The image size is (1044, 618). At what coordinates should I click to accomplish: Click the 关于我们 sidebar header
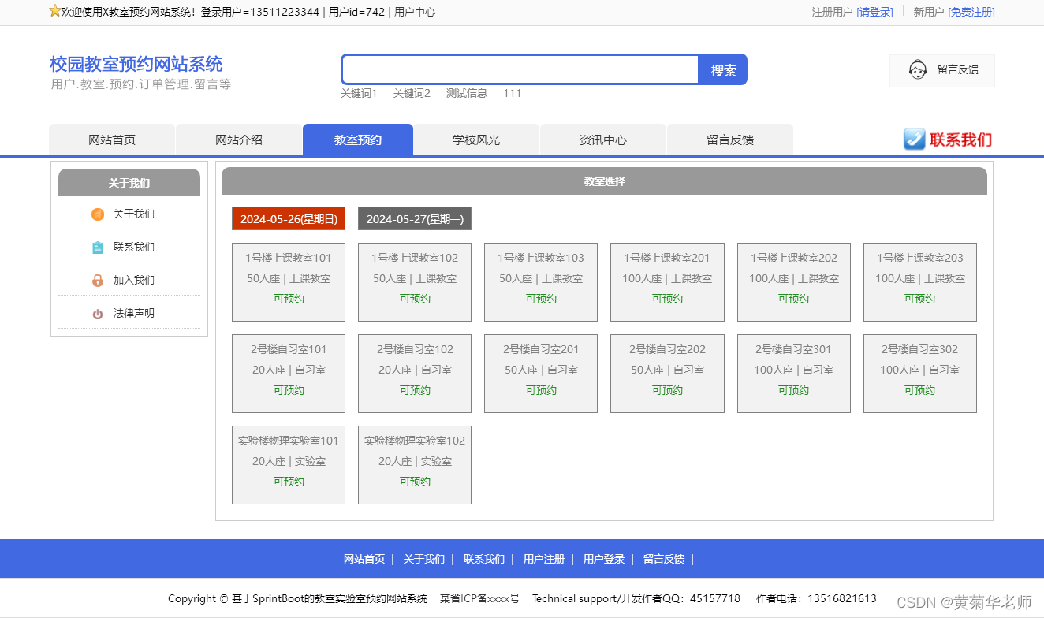[129, 183]
